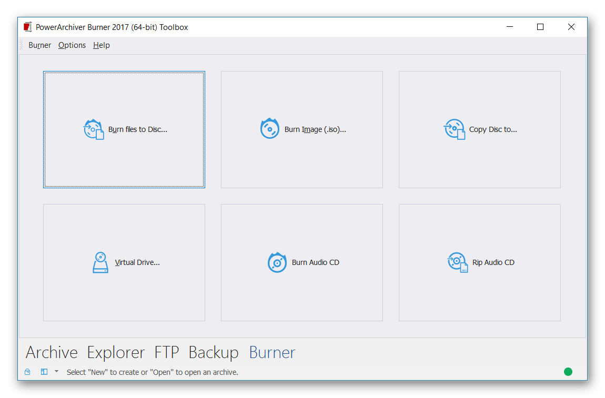The width and height of the screenshot is (605, 398).
Task: Click the green status indicator circle
Action: tap(568, 372)
